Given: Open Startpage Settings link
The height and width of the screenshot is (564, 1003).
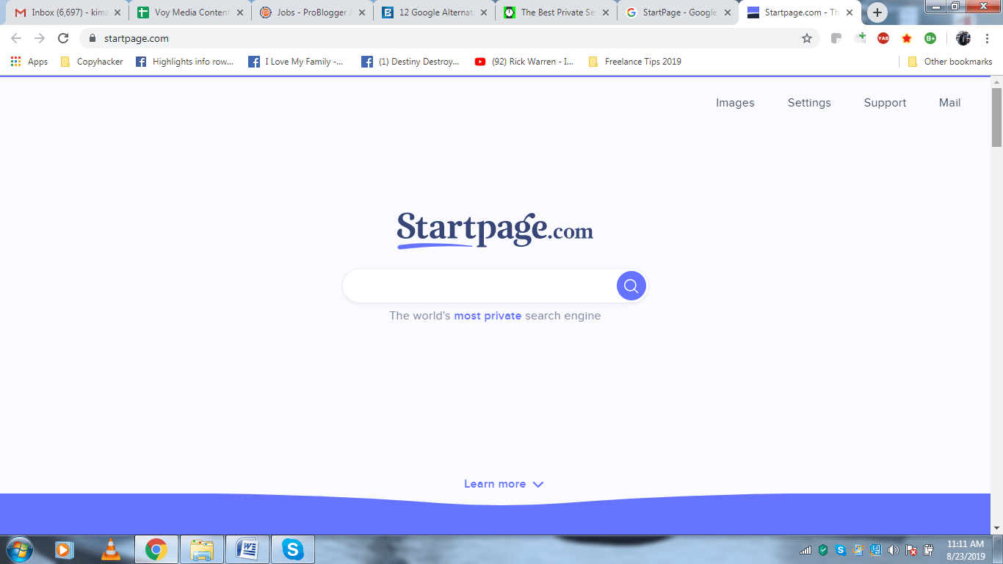Looking at the screenshot, I should tap(809, 103).
